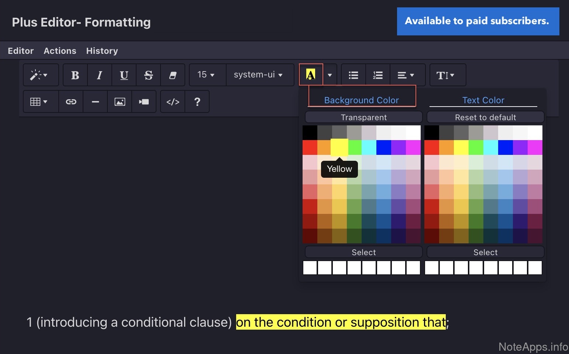The width and height of the screenshot is (569, 354).
Task: Toggle underline formatting
Action: pyautogui.click(x=124, y=75)
